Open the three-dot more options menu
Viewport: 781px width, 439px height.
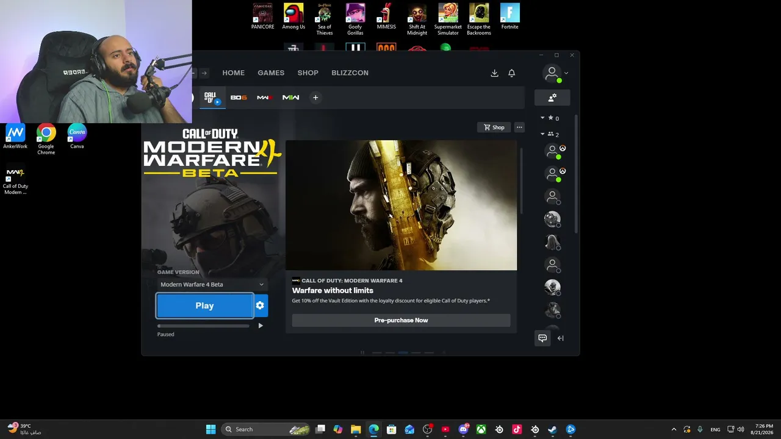[x=519, y=127]
